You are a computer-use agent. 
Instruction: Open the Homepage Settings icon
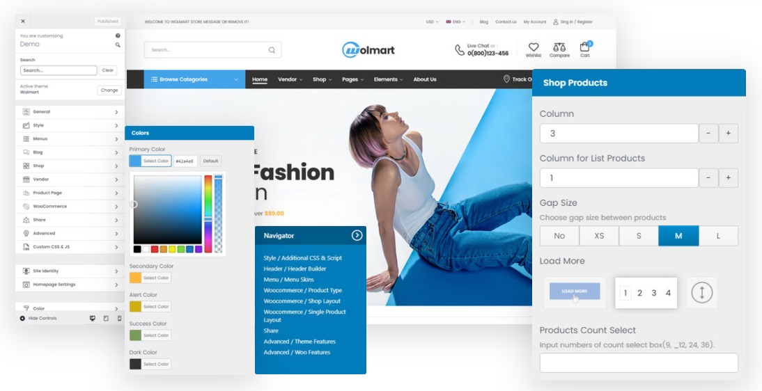coord(26,285)
